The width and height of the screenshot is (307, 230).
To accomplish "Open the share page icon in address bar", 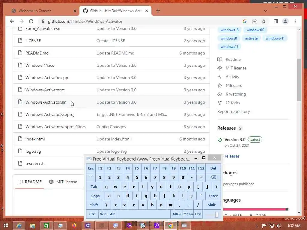I will [254, 21].
